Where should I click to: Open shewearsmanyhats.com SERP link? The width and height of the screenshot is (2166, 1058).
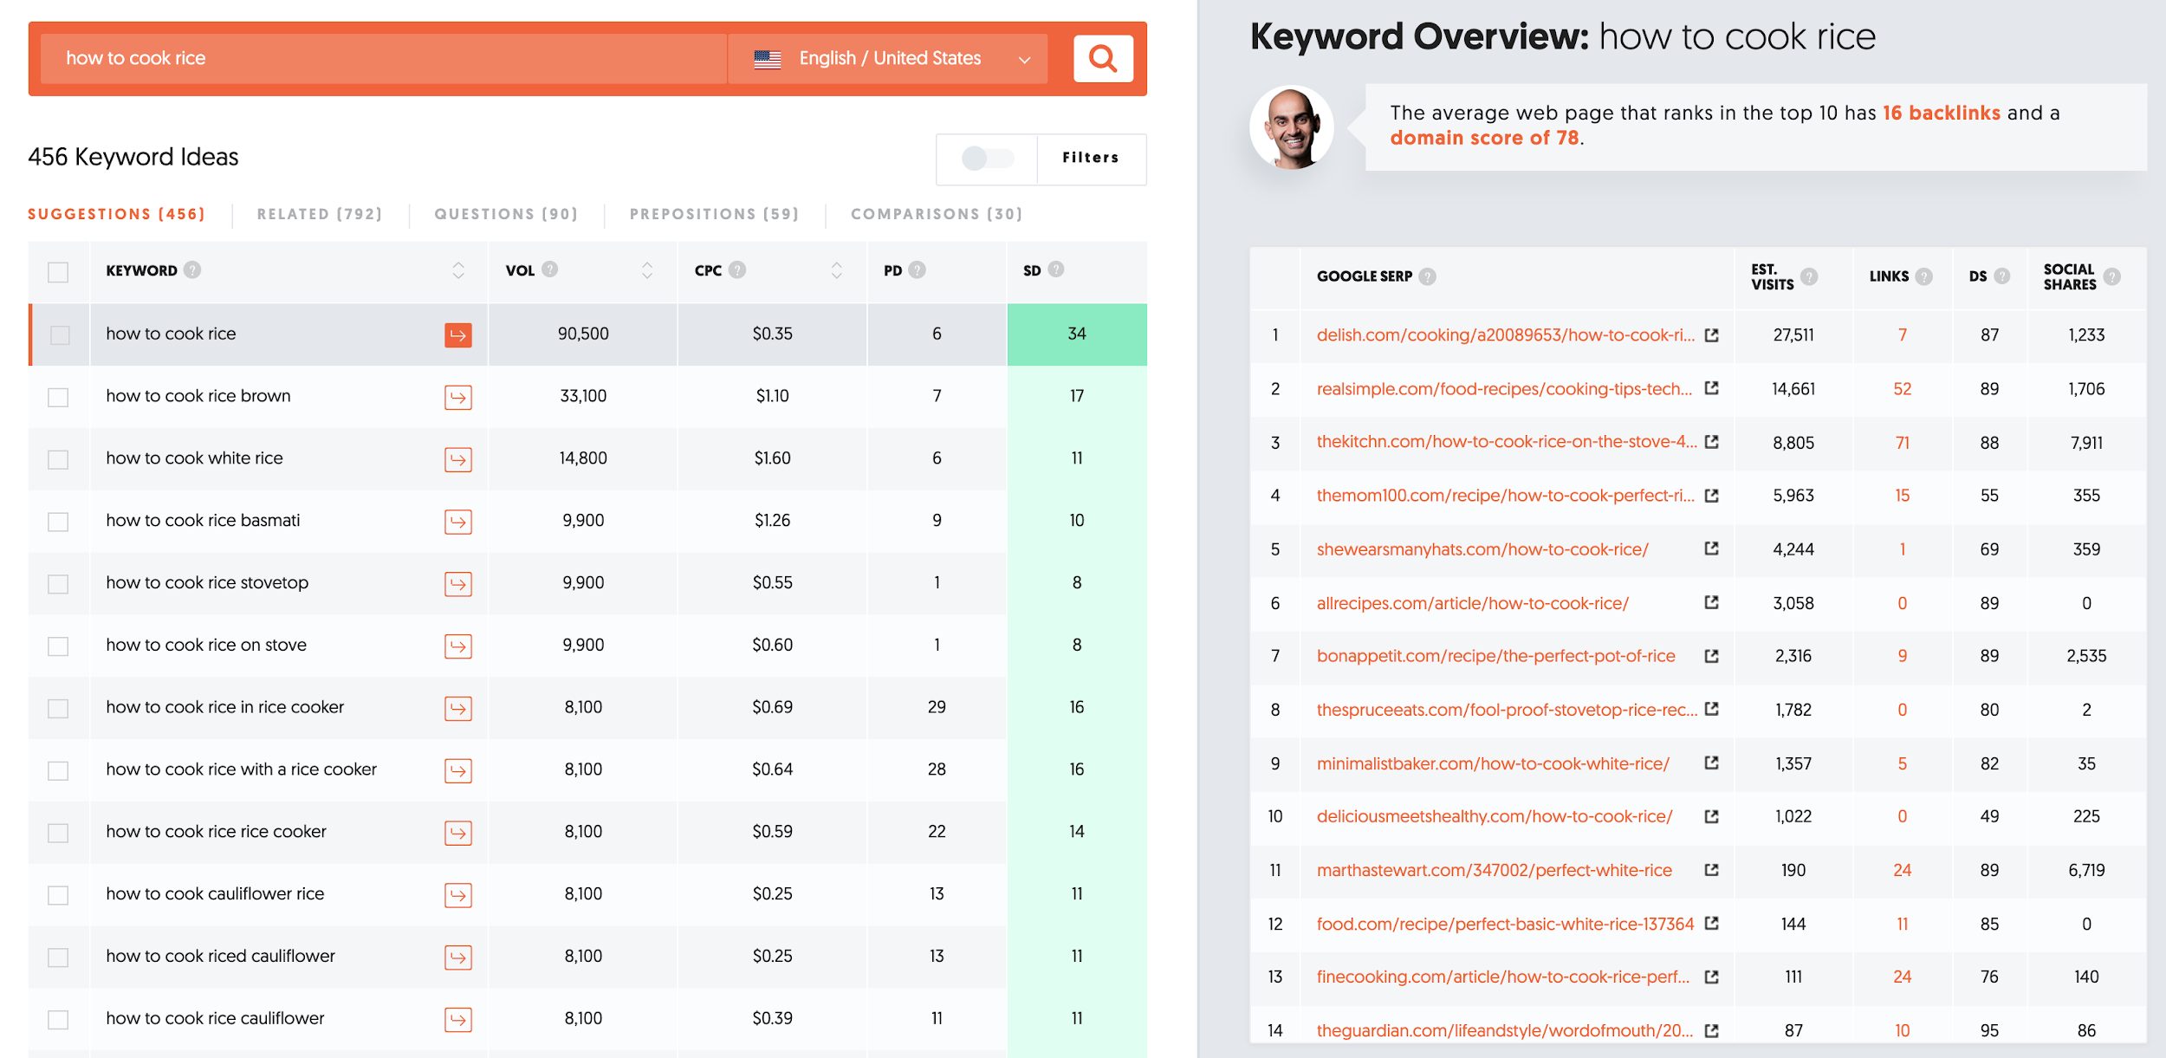[x=1482, y=549]
